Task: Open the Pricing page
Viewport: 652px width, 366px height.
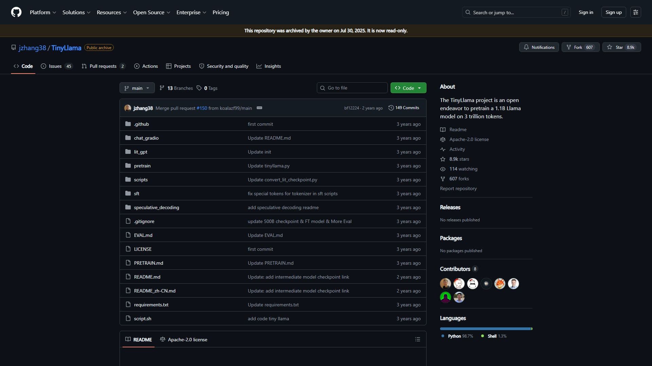Action: point(221,12)
